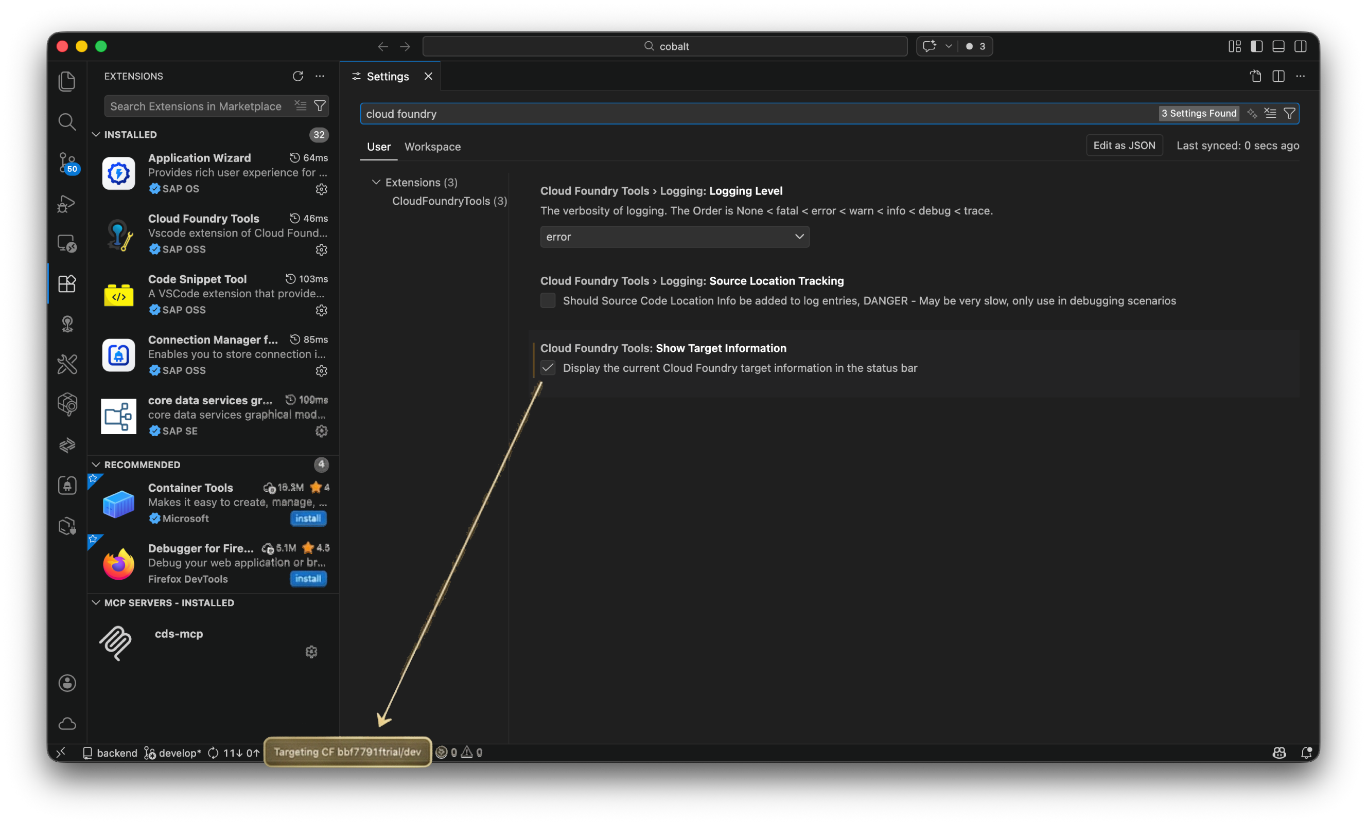Open Run and Debug view
1367x823 pixels.
[x=67, y=204]
